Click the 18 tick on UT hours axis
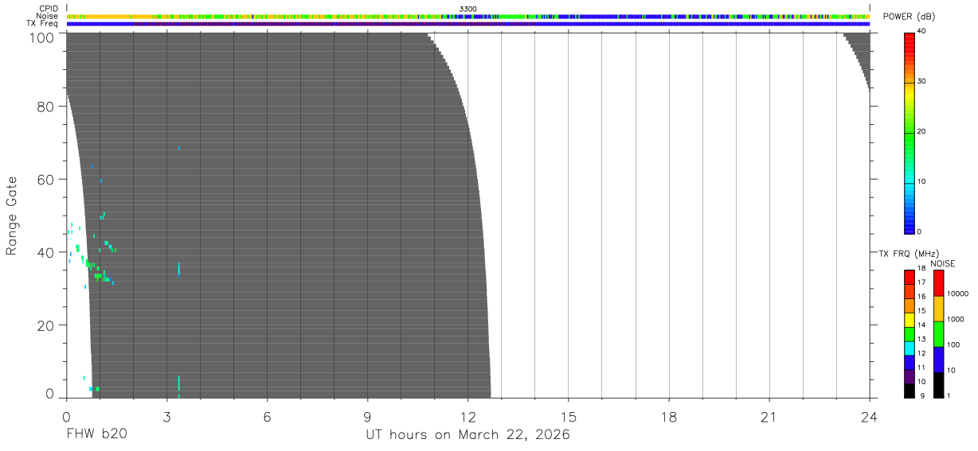Viewport: 978px width, 451px height. (x=669, y=416)
